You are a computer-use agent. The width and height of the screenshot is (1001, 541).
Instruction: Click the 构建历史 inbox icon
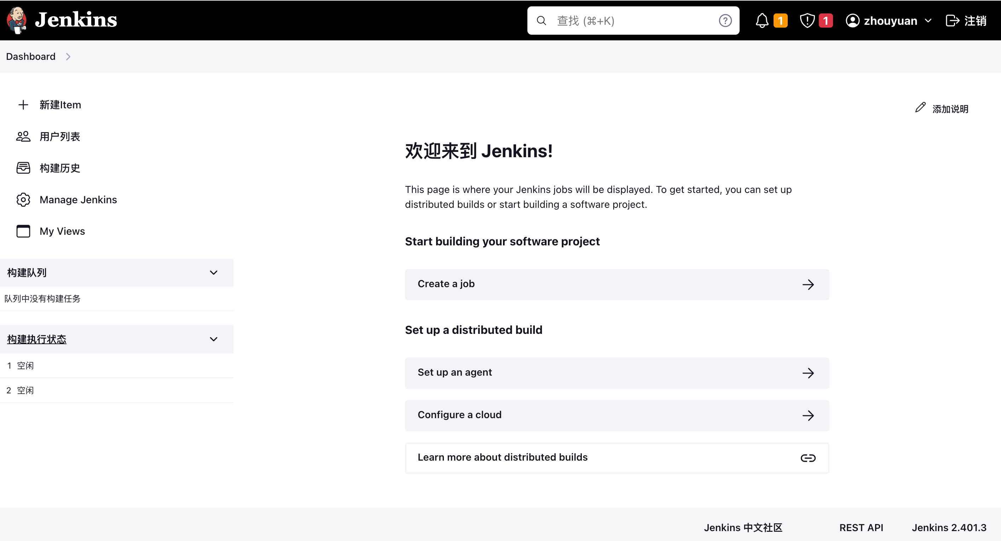(x=23, y=168)
